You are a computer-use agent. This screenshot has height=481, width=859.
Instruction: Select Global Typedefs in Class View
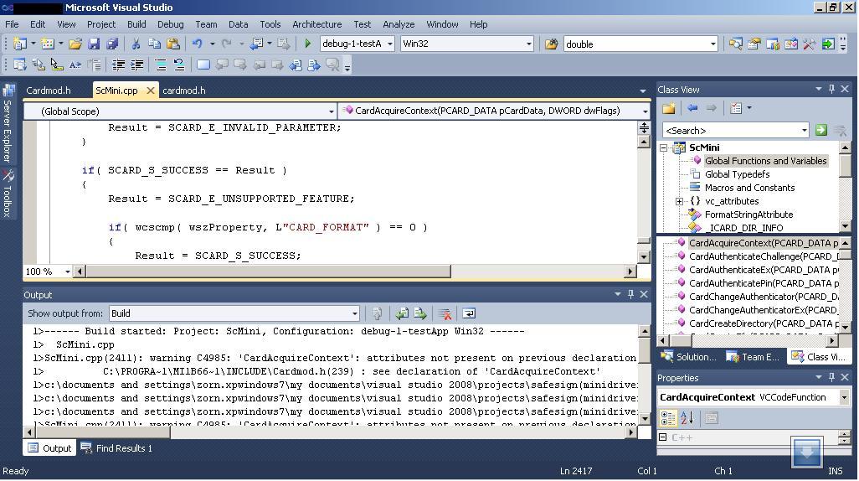pyautogui.click(x=737, y=174)
